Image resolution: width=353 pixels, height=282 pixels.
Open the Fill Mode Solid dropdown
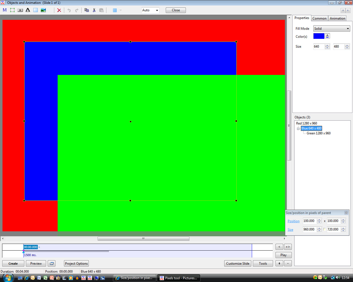pos(331,29)
